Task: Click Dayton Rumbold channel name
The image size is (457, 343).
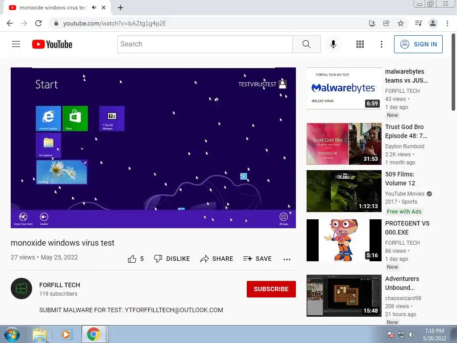Action: coord(404,146)
